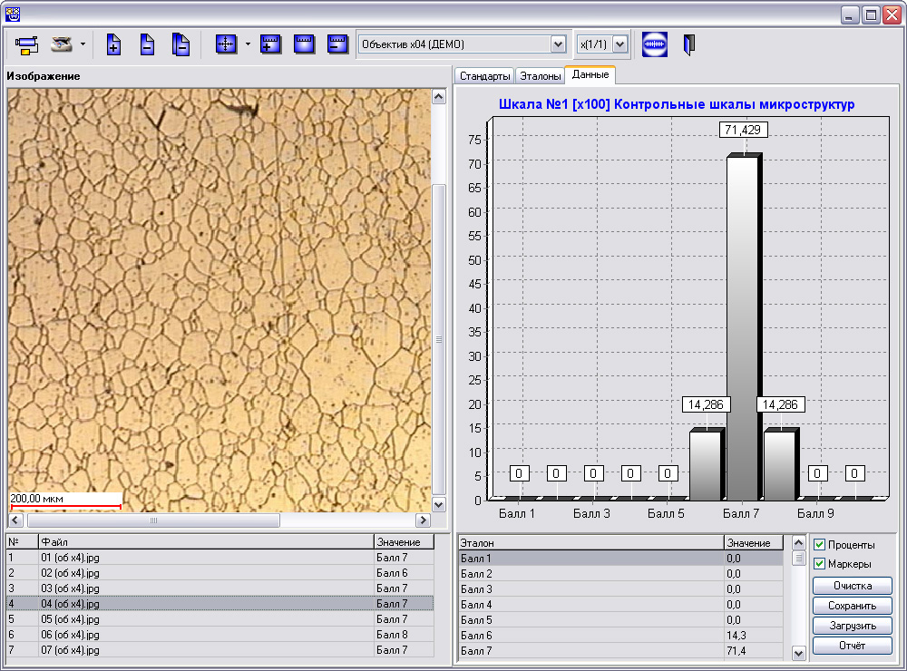907x671 pixels.
Task: Select the Балл 3 row in Эталон table
Action: [x=620, y=588]
